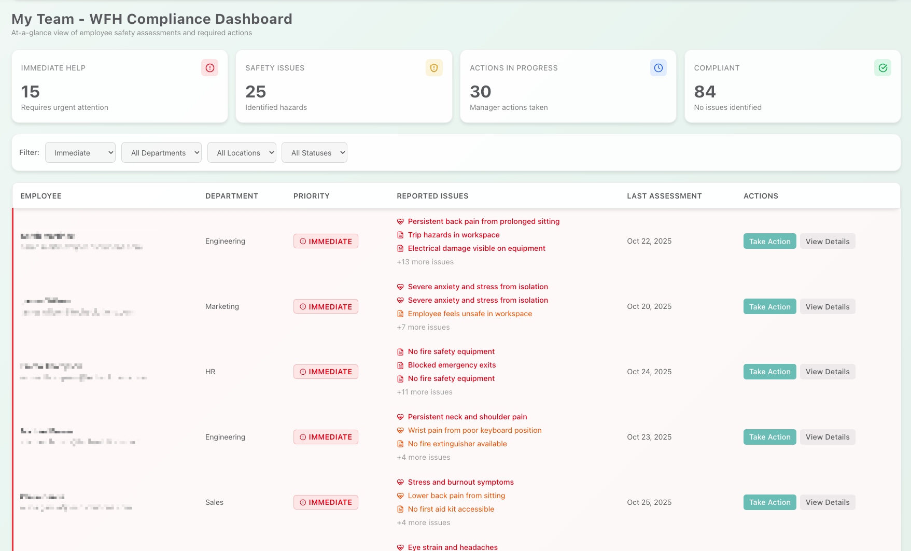
Task: Click the red alert icon on Immediate Help card
Action: pyautogui.click(x=209, y=68)
